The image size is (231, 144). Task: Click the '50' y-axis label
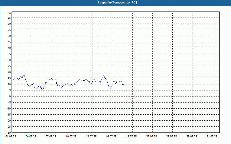pyautogui.click(x=9, y=36)
